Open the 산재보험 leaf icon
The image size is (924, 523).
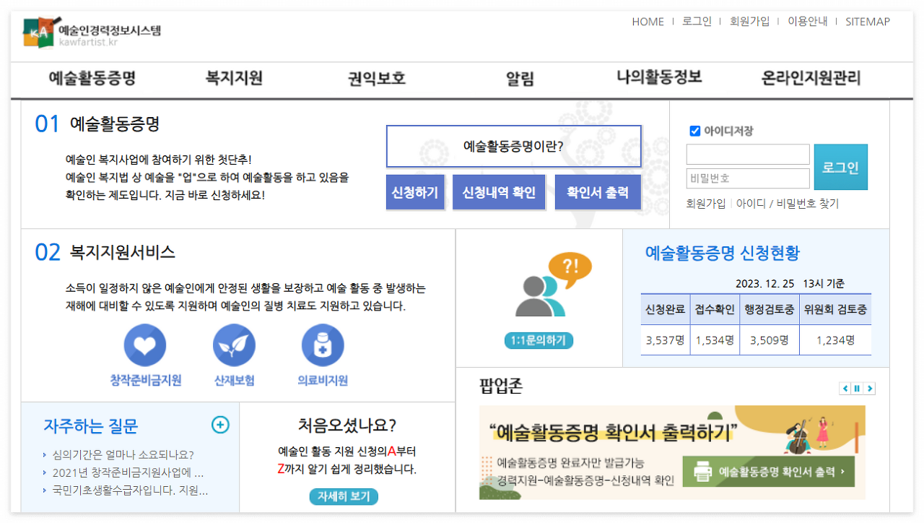(x=234, y=345)
